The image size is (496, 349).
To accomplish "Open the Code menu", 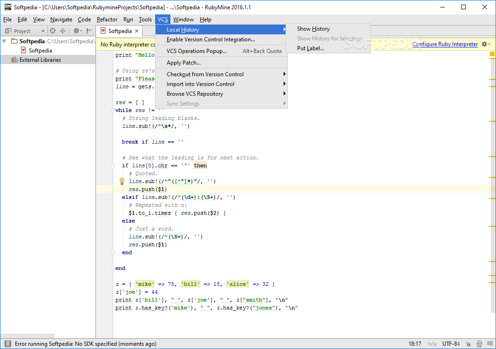I will [x=84, y=20].
